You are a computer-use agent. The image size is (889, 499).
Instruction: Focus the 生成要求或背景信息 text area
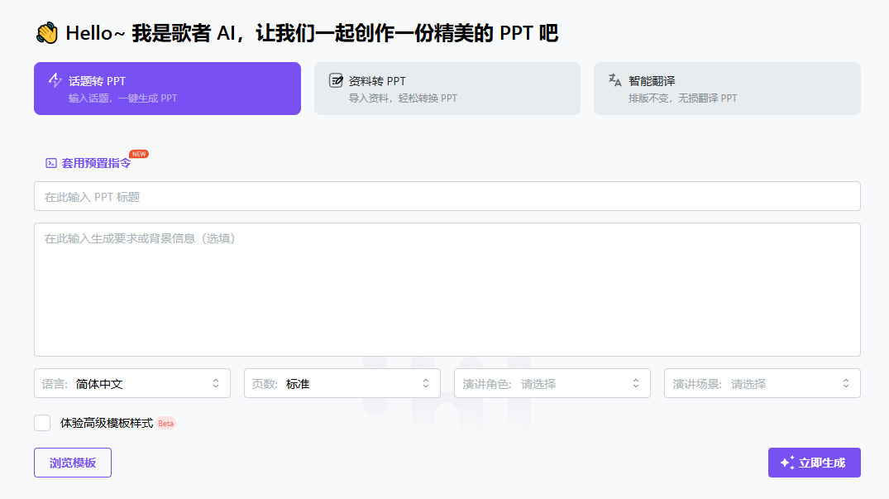(x=447, y=290)
